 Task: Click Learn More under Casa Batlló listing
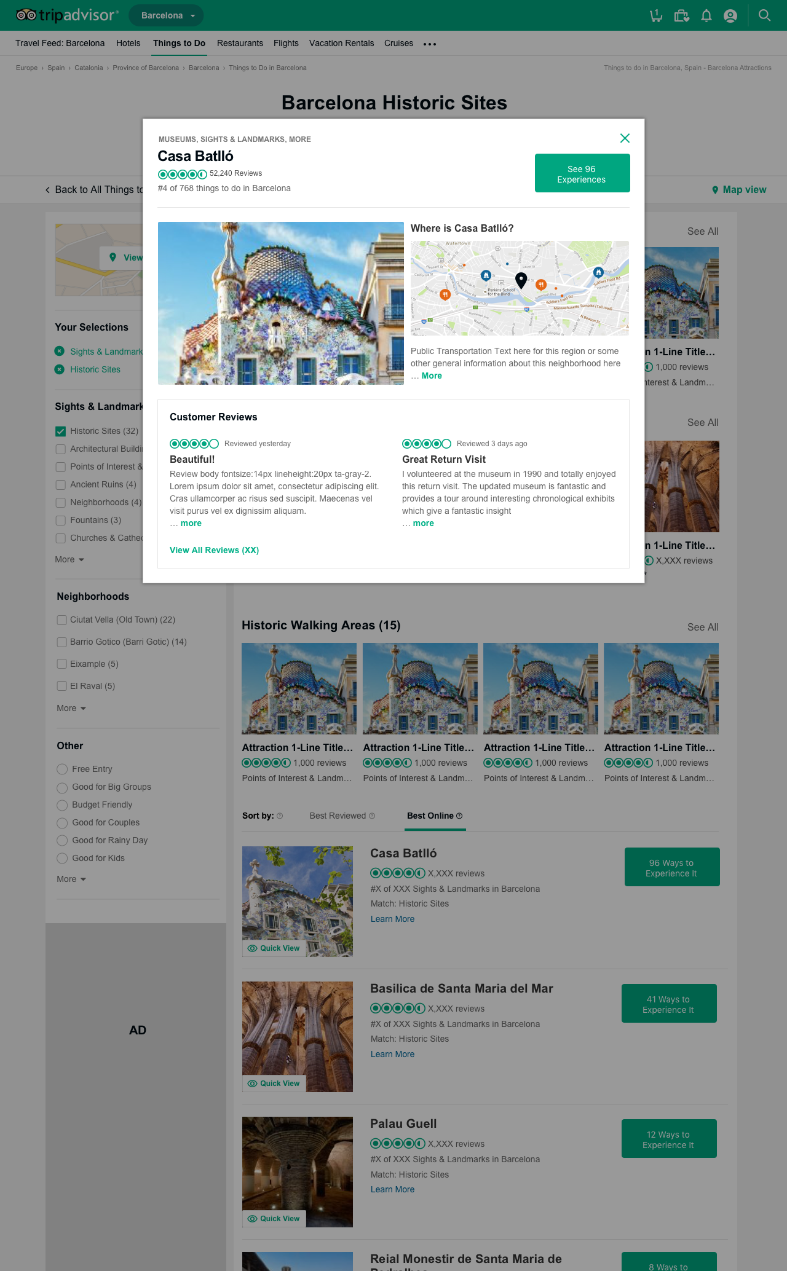click(392, 919)
